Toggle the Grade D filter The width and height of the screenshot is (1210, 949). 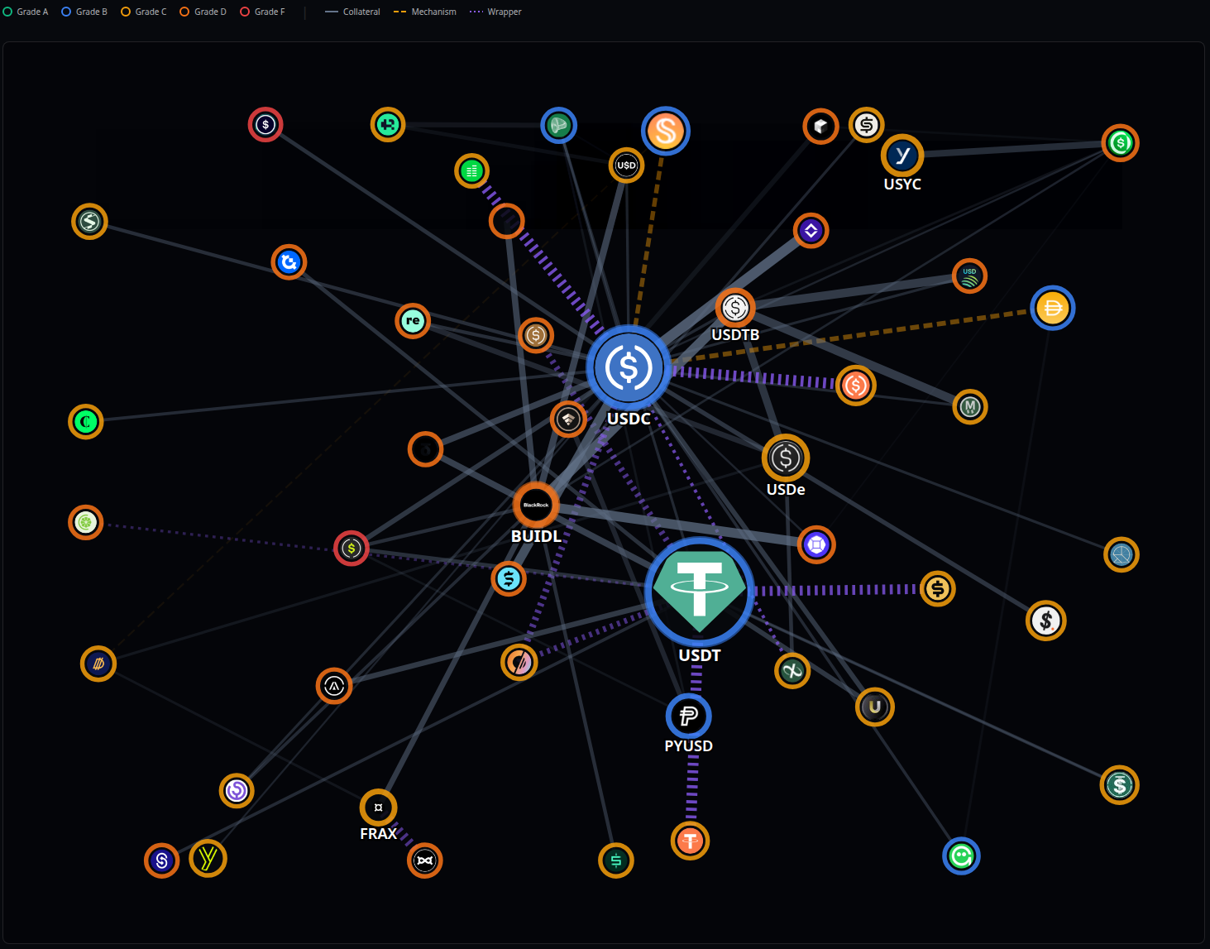click(x=203, y=11)
